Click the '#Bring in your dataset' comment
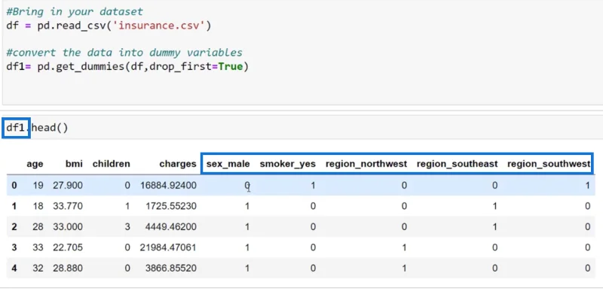603x291 pixels. [x=75, y=11]
